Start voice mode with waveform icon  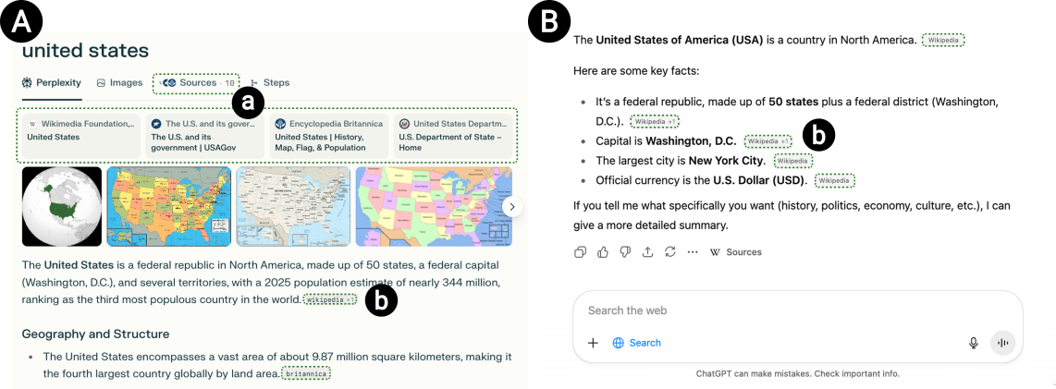pyautogui.click(x=1002, y=343)
